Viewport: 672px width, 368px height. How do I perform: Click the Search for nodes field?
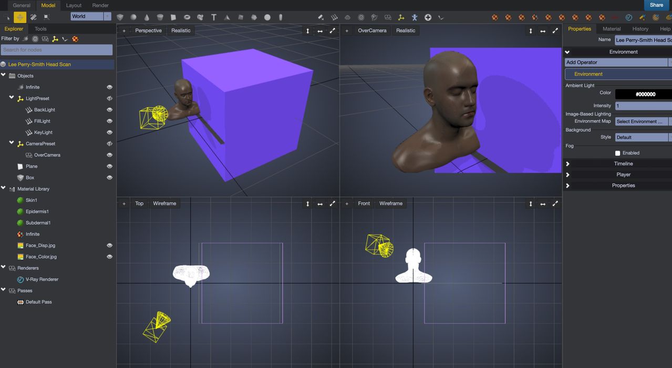point(57,50)
